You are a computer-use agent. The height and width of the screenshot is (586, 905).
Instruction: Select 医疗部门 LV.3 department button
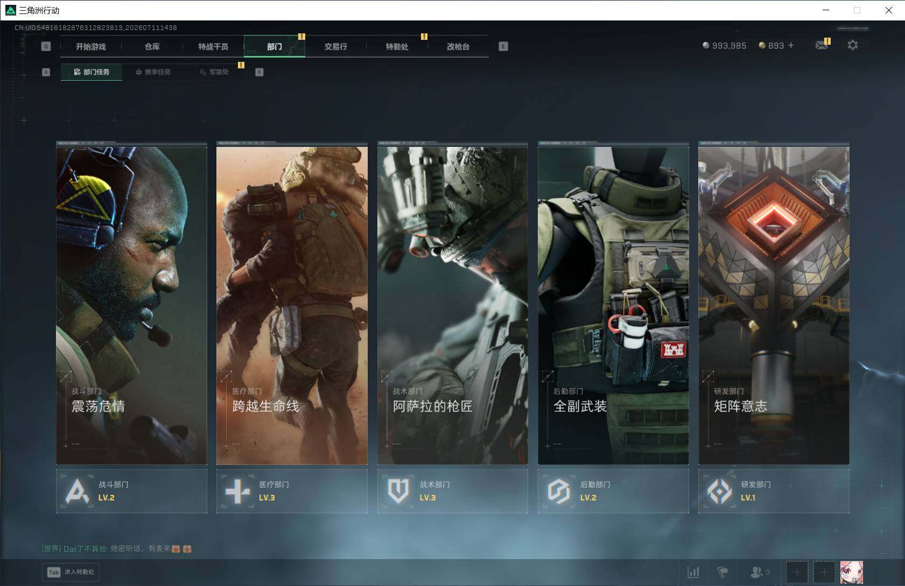coord(292,491)
